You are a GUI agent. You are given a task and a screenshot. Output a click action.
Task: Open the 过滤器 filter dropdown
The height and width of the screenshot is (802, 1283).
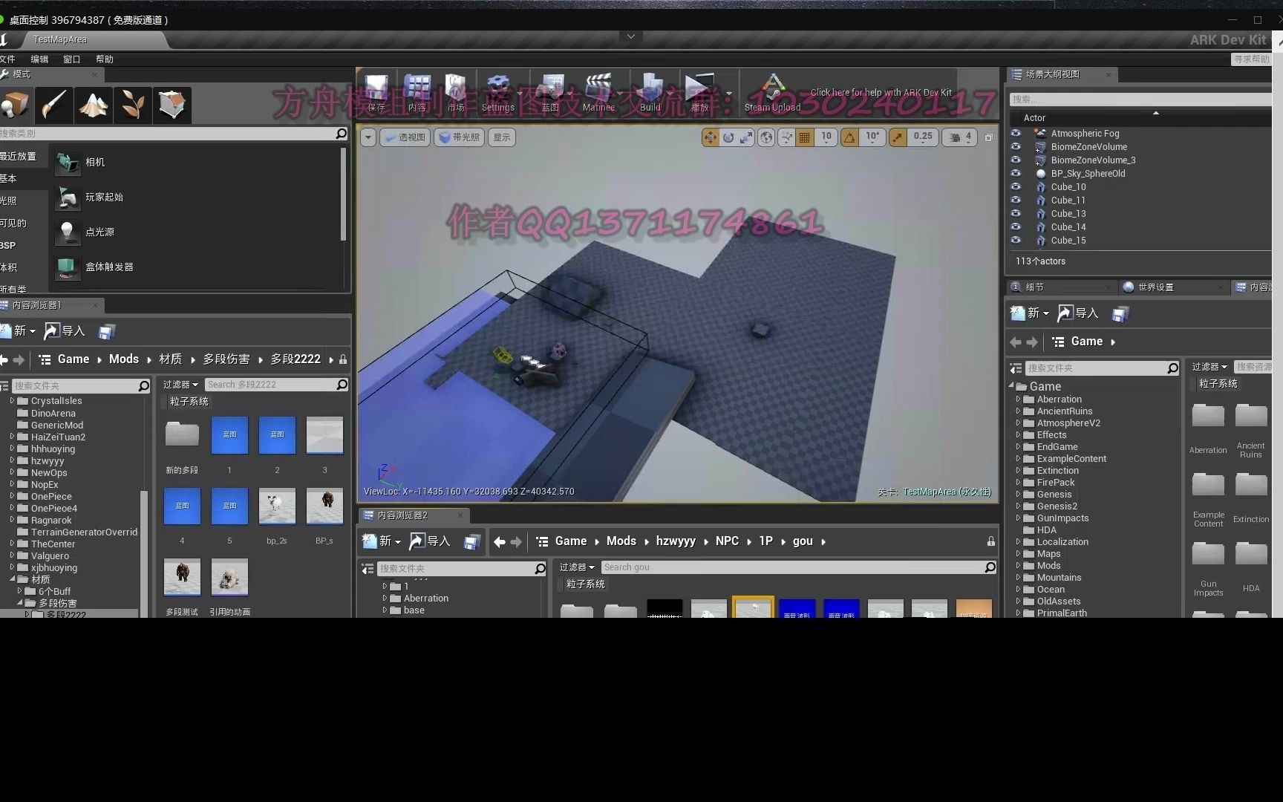[x=180, y=384]
